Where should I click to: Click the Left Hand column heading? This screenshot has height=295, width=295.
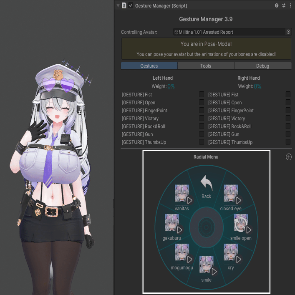click(x=163, y=78)
